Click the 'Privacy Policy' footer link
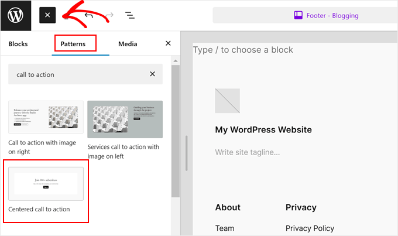The image size is (398, 236). (x=310, y=228)
